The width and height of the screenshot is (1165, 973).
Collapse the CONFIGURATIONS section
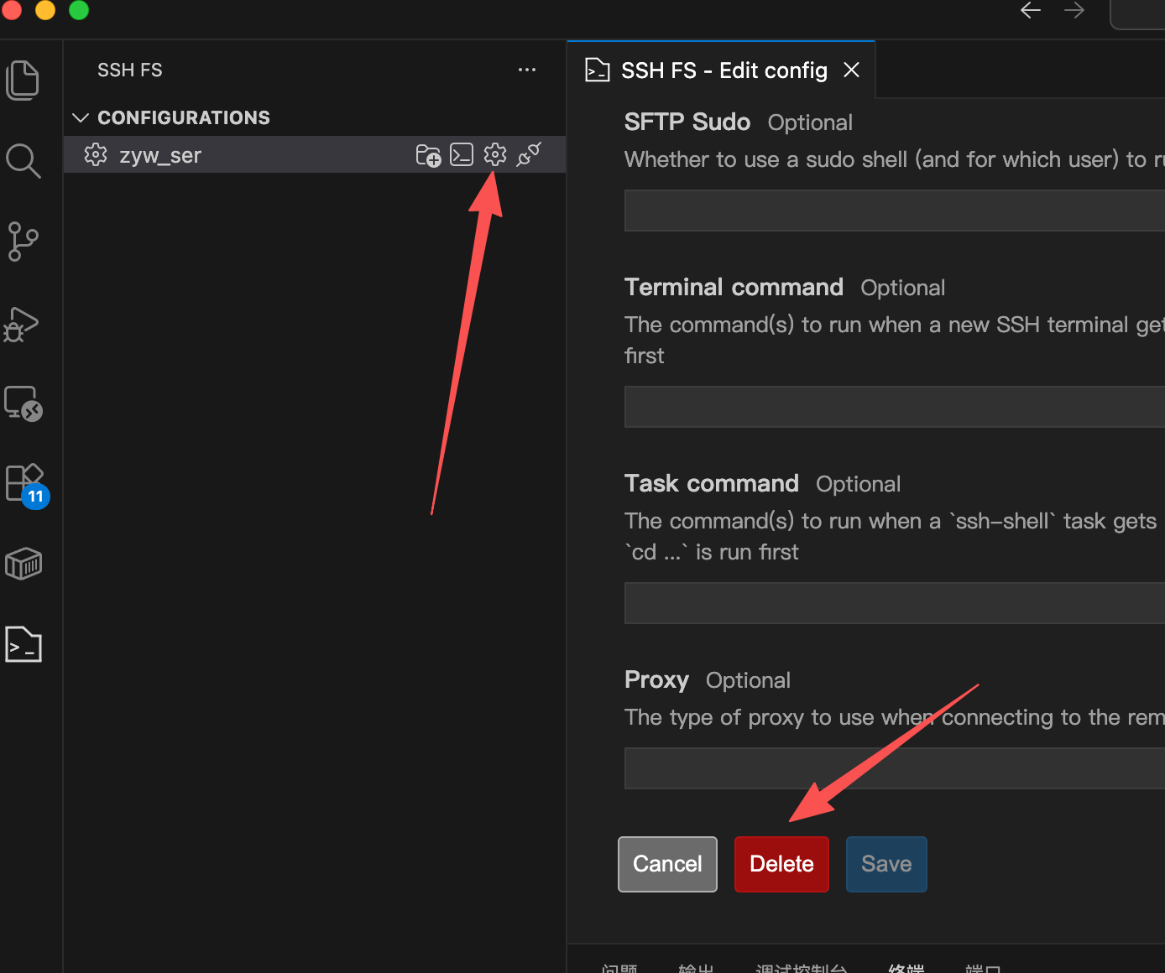pos(81,117)
